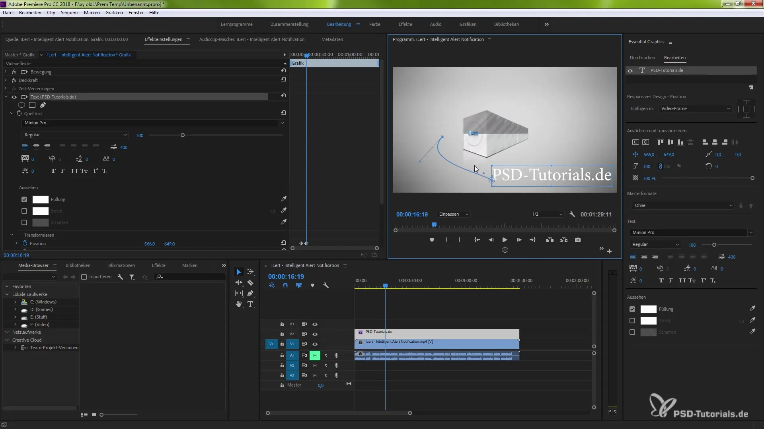Switch to Farbe workspace

[x=375, y=24]
